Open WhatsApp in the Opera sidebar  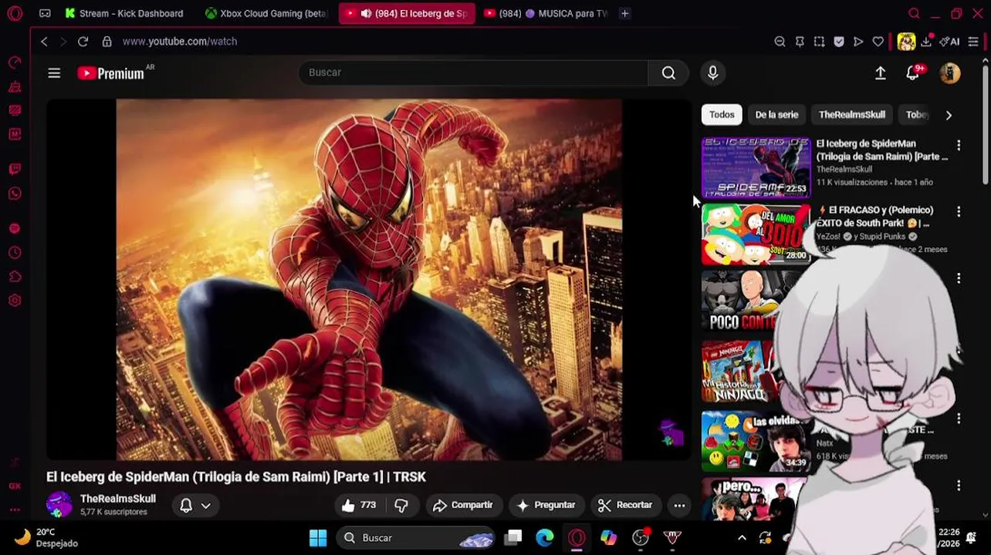click(15, 193)
